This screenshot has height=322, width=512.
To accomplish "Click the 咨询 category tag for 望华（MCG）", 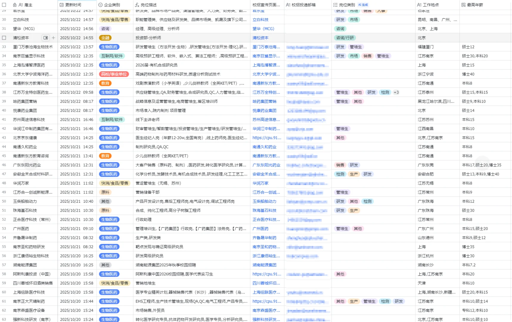I will [105, 29].
